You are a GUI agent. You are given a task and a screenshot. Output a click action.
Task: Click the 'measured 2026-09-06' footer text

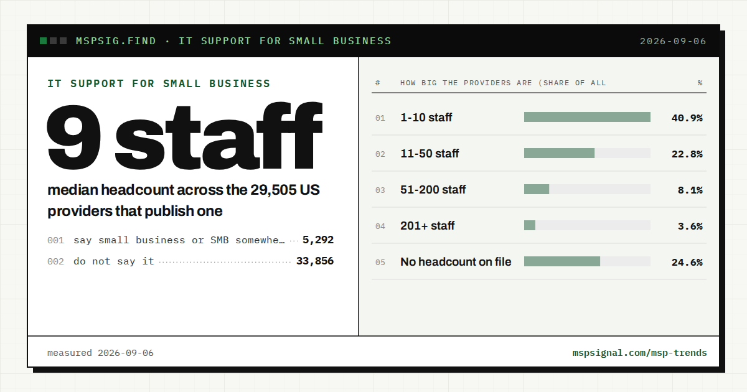tap(100, 353)
